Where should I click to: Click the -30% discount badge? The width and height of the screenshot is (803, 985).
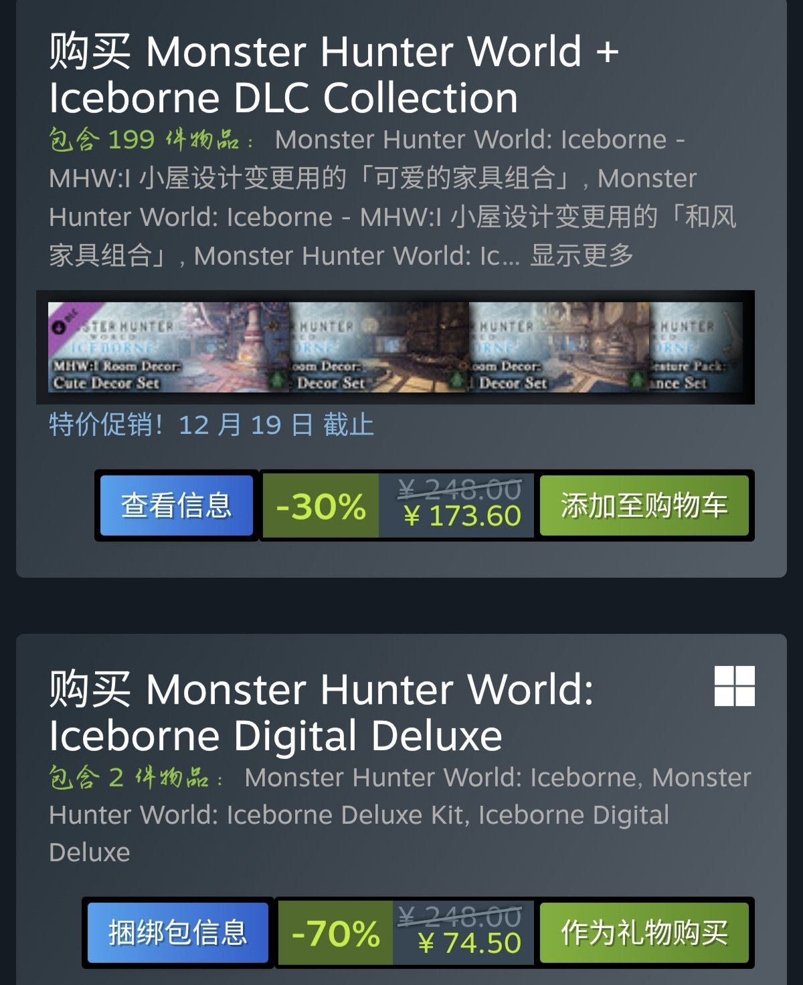(x=321, y=506)
